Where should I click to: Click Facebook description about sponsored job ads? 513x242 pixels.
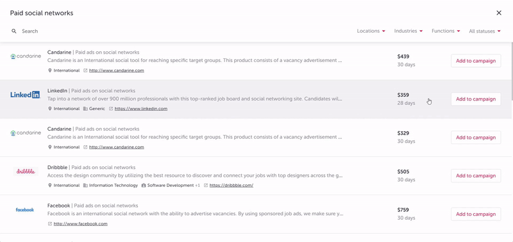196,214
